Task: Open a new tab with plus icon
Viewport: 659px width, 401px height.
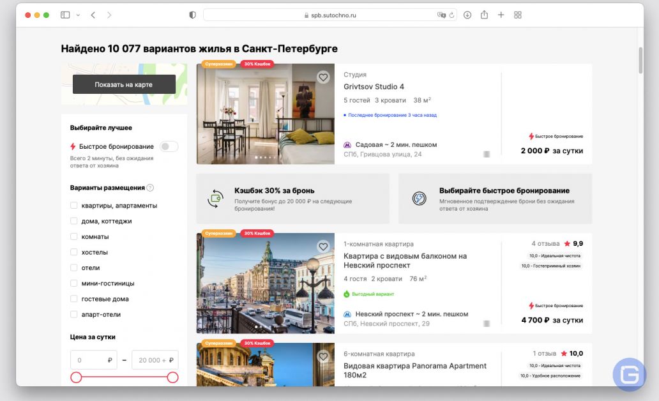Action: pyautogui.click(x=501, y=15)
